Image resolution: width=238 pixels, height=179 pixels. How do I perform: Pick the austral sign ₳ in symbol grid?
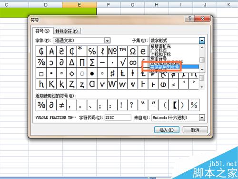point(51,51)
